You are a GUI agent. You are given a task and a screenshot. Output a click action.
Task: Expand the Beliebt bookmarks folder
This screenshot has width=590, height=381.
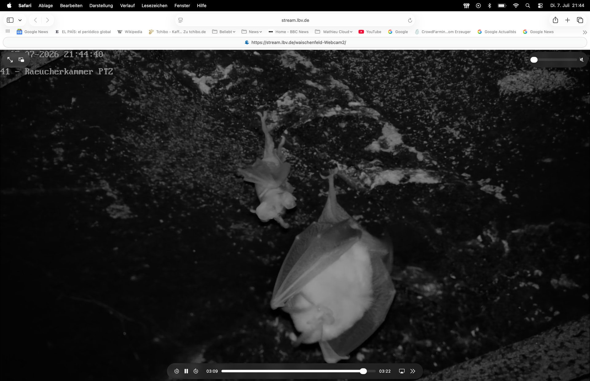point(224,32)
